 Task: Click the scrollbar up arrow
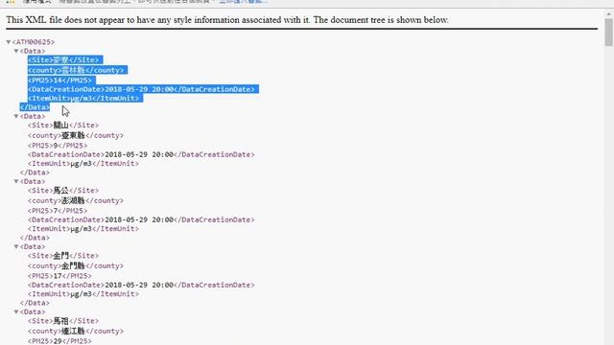tap(608, 13)
